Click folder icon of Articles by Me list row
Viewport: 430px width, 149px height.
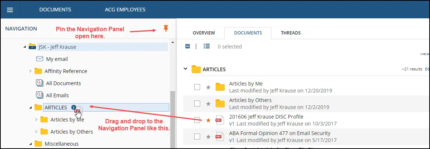220,87
